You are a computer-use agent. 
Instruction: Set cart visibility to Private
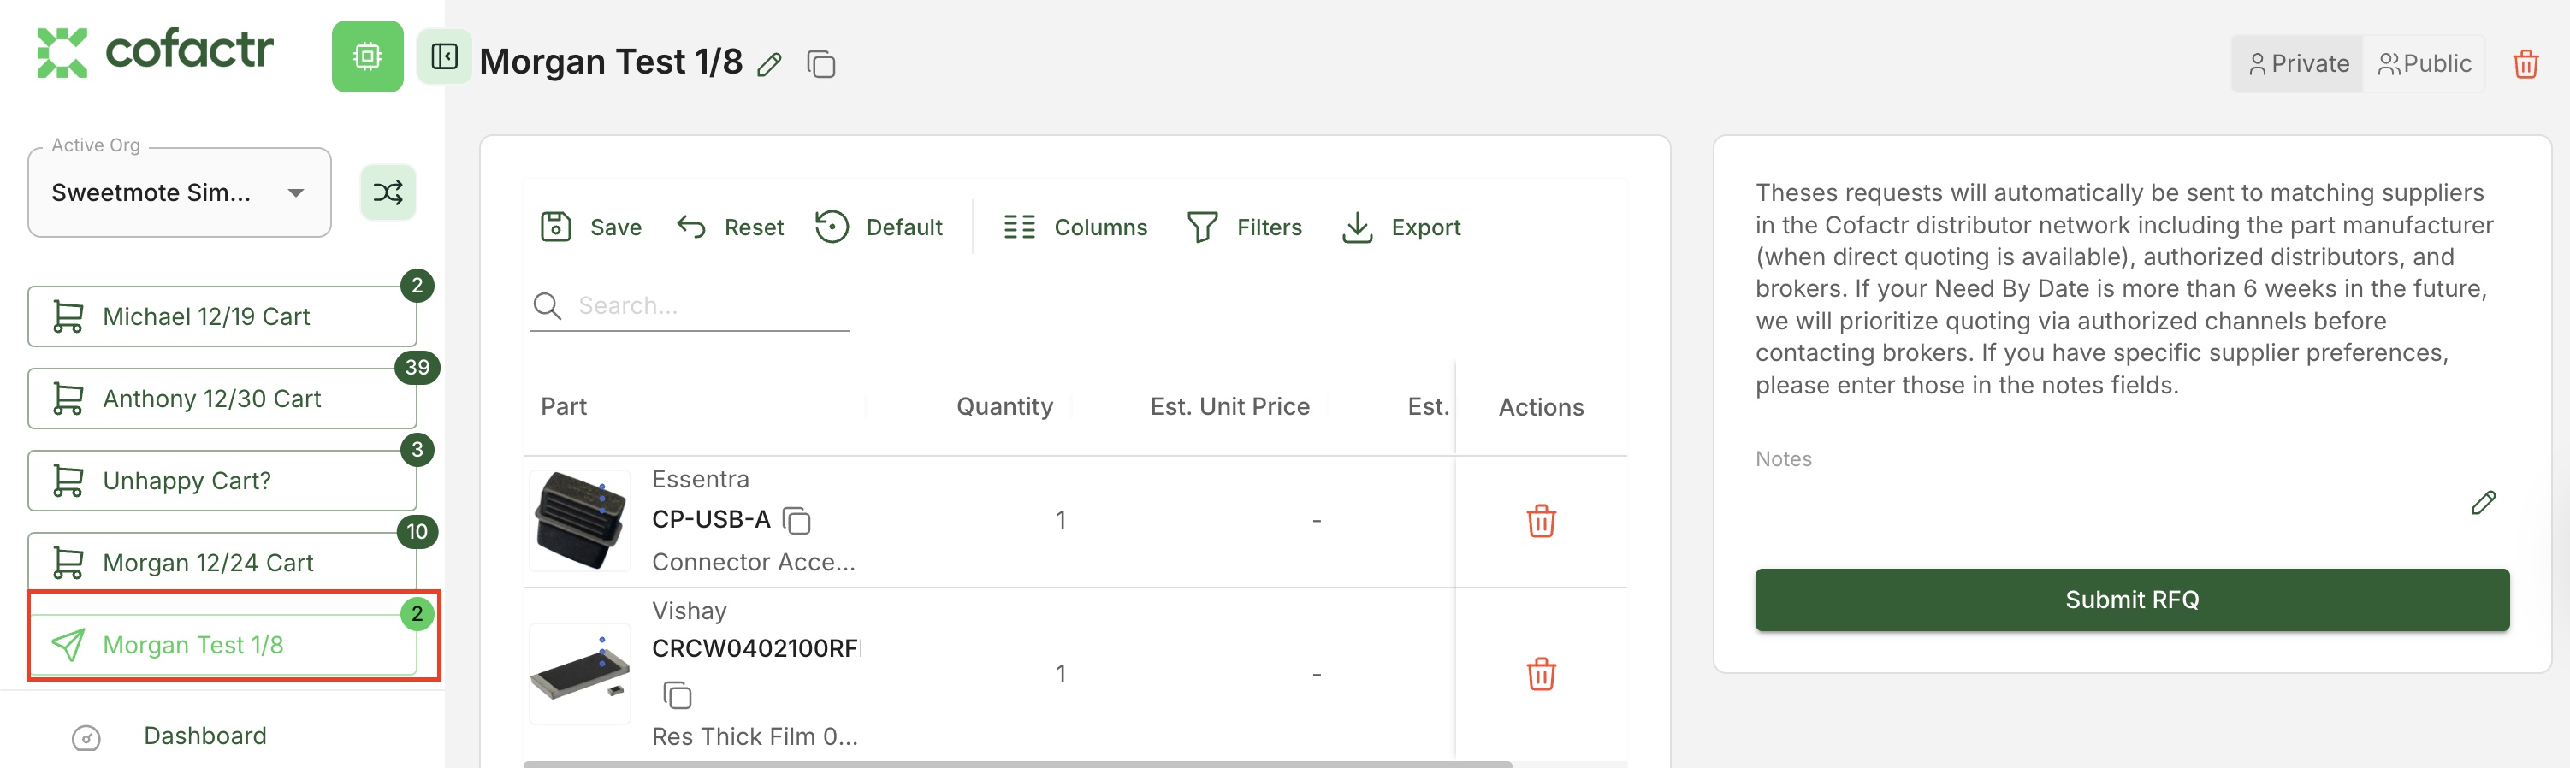(2298, 64)
